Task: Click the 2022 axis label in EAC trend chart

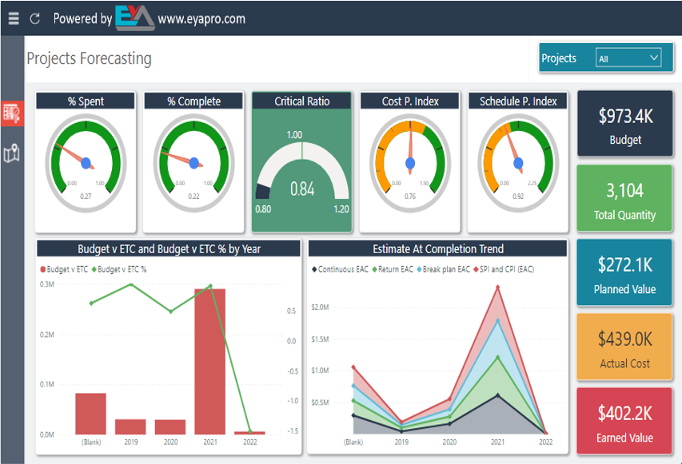Action: (x=545, y=442)
